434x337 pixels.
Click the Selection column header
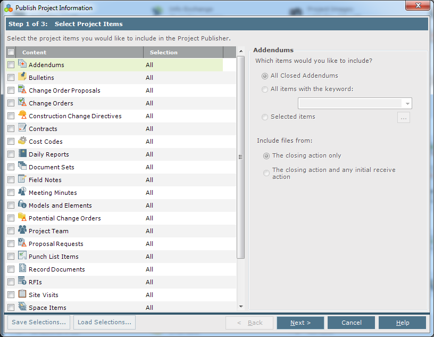183,52
